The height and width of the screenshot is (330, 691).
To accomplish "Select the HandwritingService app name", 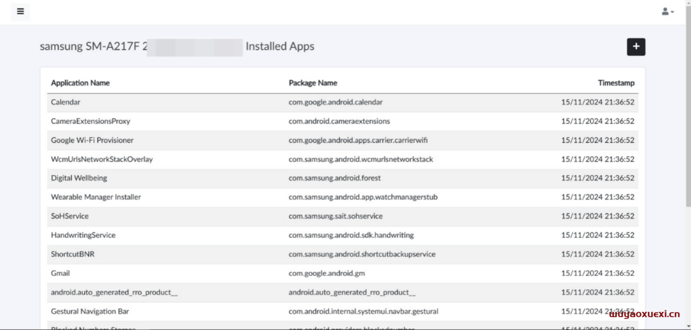I will [x=83, y=235].
